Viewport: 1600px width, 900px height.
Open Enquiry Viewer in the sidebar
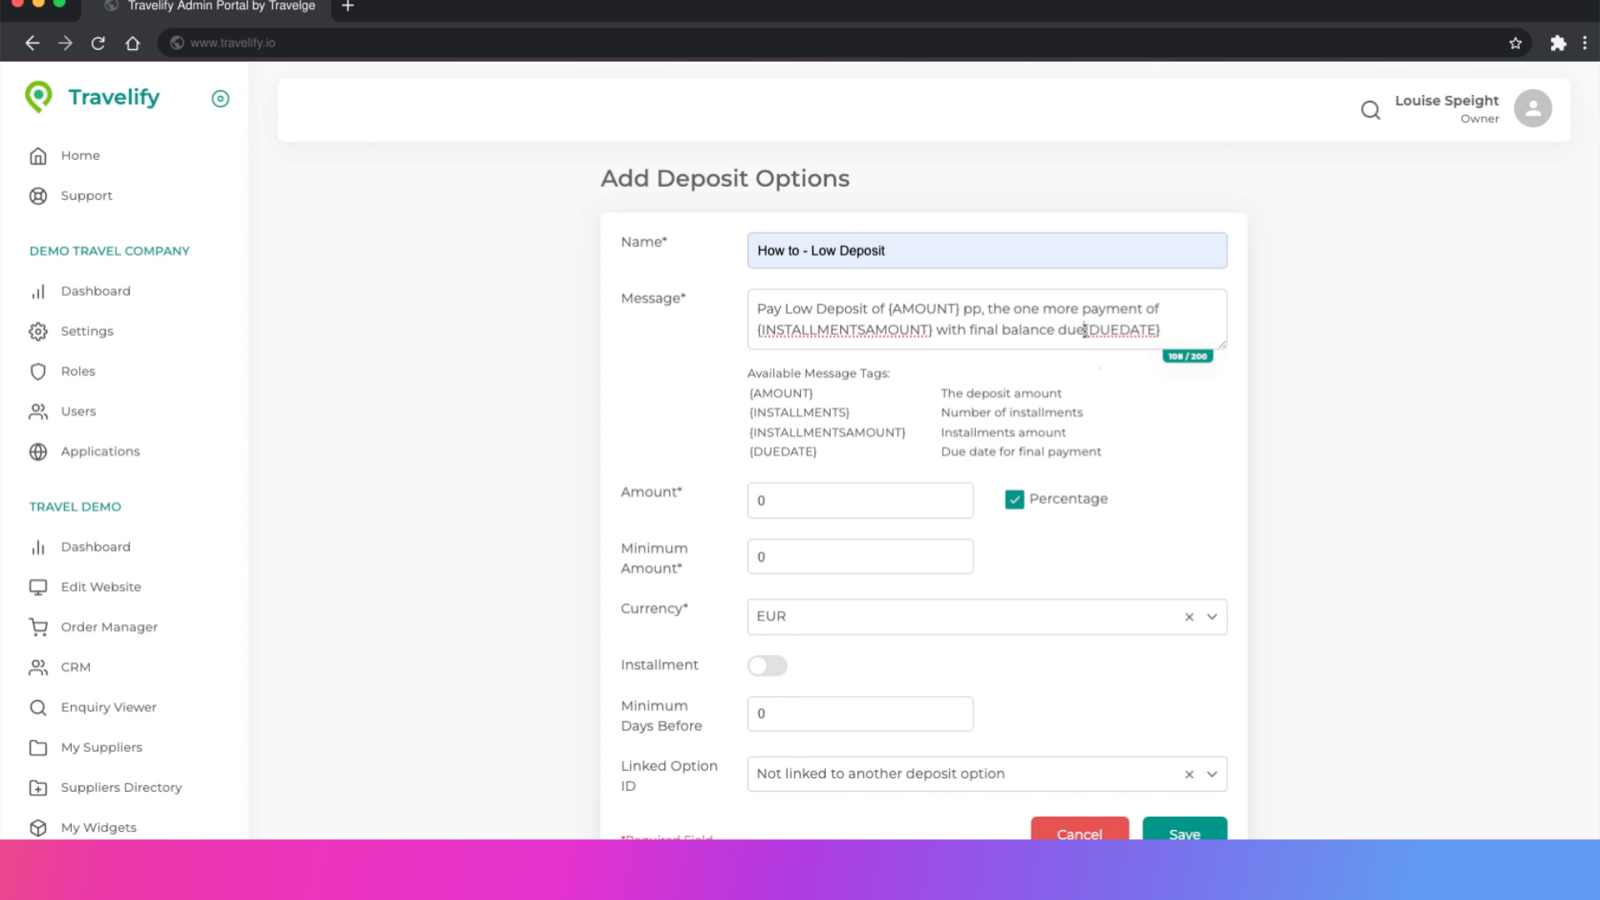[x=108, y=707]
